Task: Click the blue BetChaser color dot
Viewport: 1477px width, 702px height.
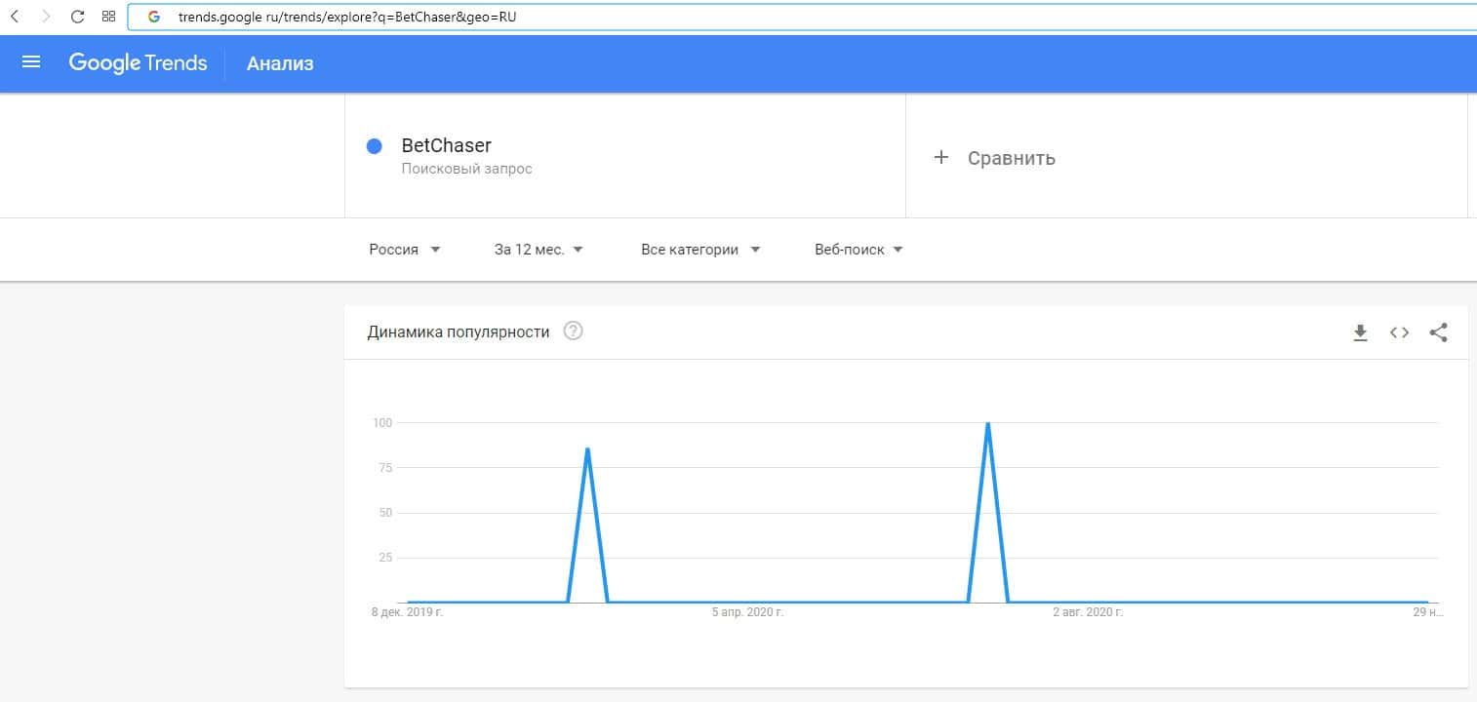Action: (x=374, y=146)
